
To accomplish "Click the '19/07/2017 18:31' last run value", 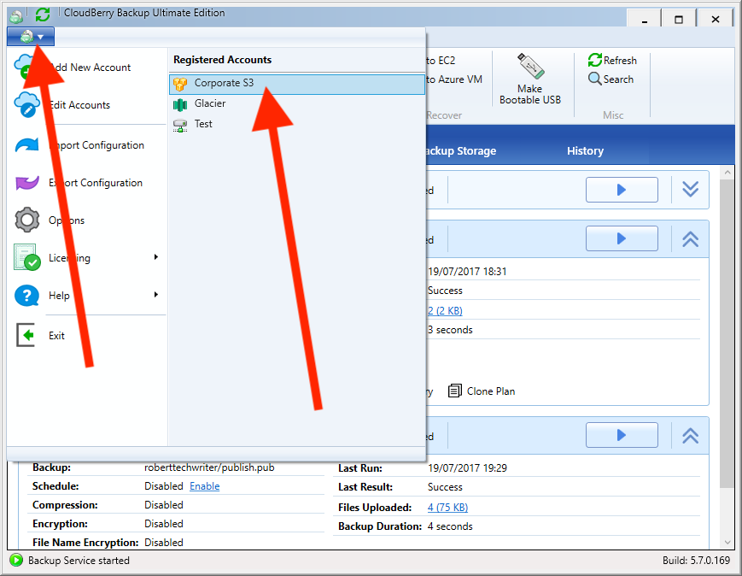I will pyautogui.click(x=467, y=272).
